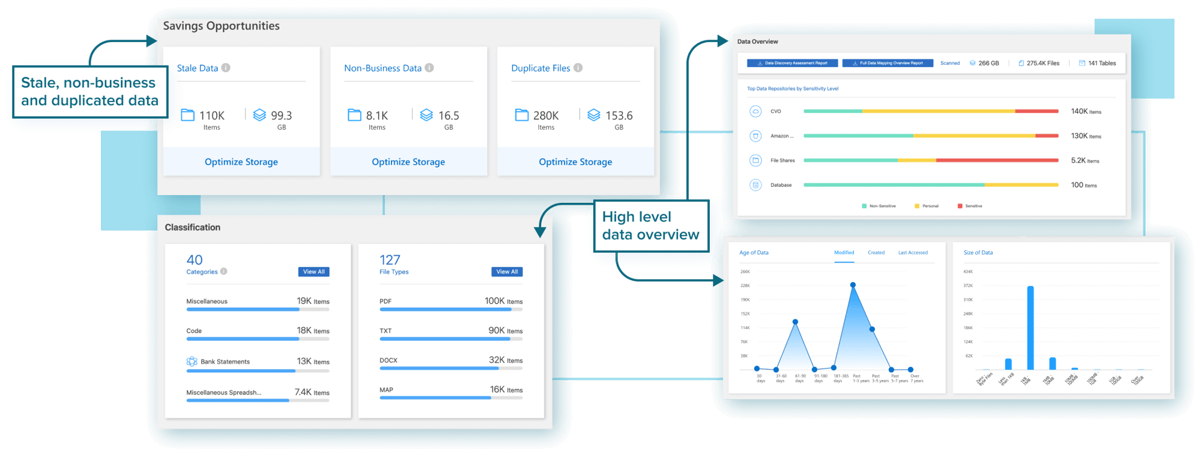Click the CVO sensitivity level bar
The width and height of the screenshot is (1201, 455).
931,111
